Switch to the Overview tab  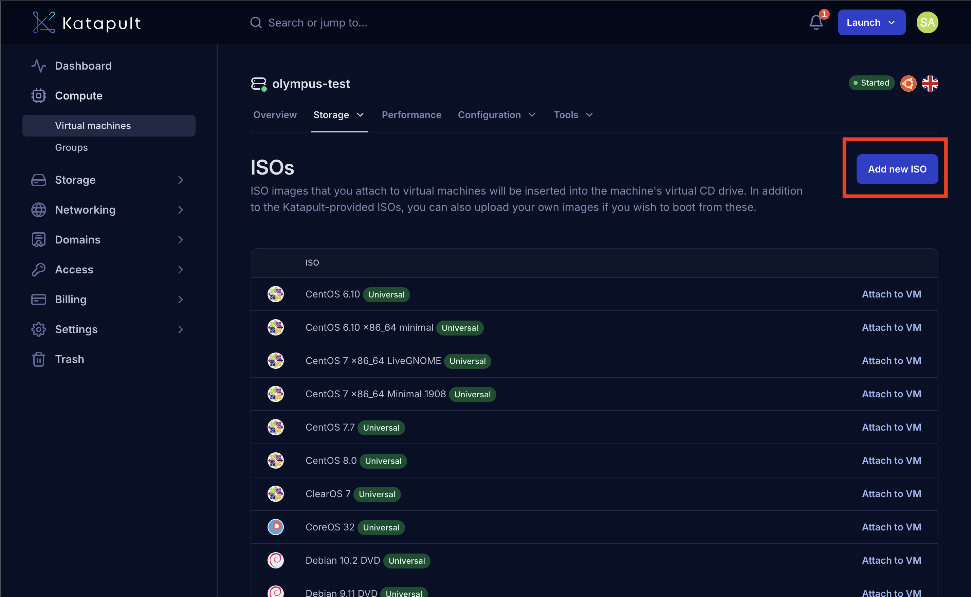[x=275, y=115]
